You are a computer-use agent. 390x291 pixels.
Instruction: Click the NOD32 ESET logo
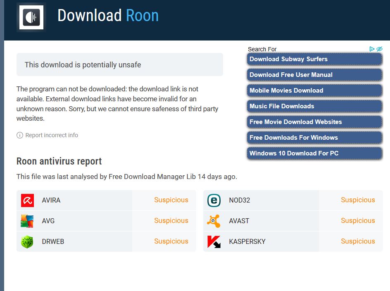pyautogui.click(x=214, y=200)
